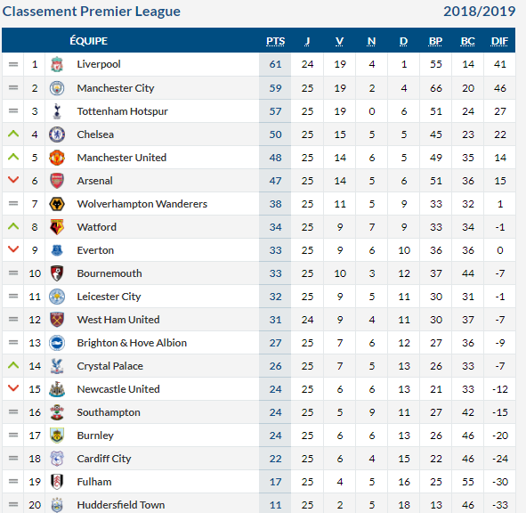This screenshot has width=526, height=513.
Task: Click the Manchester City club crest
Action: pos(57,88)
